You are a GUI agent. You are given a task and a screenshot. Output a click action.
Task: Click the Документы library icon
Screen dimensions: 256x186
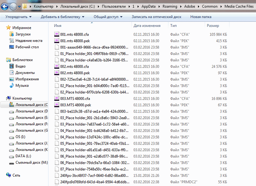point(12,72)
